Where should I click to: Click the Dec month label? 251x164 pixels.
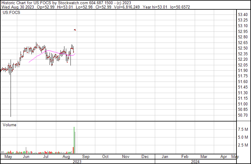coord(145,156)
